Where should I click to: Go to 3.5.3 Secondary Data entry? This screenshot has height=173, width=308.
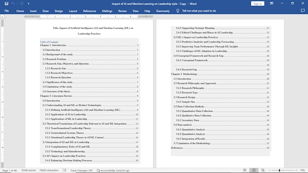(222, 120)
